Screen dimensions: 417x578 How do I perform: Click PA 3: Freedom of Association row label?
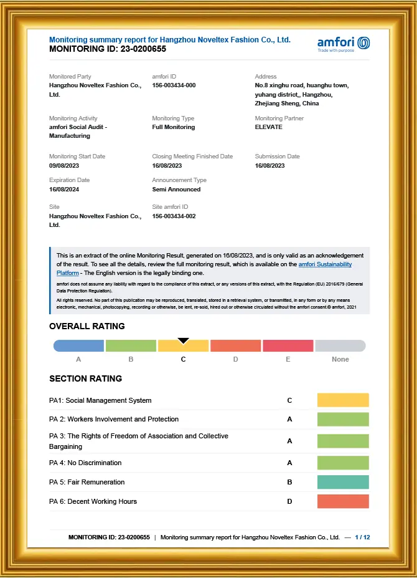[x=139, y=441]
